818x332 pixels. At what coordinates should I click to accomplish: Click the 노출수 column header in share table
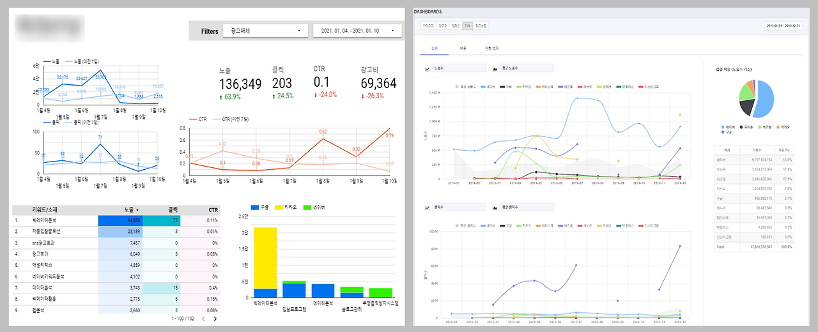(757, 151)
